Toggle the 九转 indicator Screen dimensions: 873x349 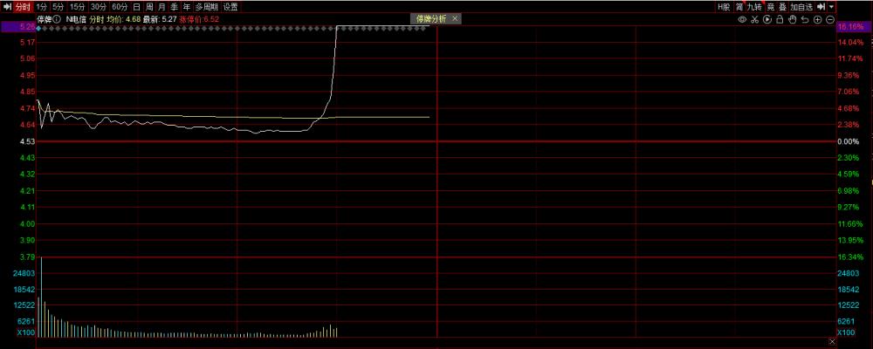coord(754,7)
